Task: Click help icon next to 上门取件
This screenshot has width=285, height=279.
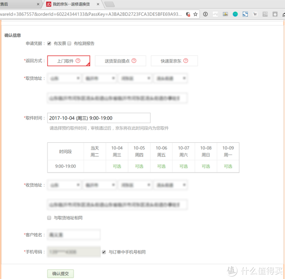Action: (x=78, y=61)
